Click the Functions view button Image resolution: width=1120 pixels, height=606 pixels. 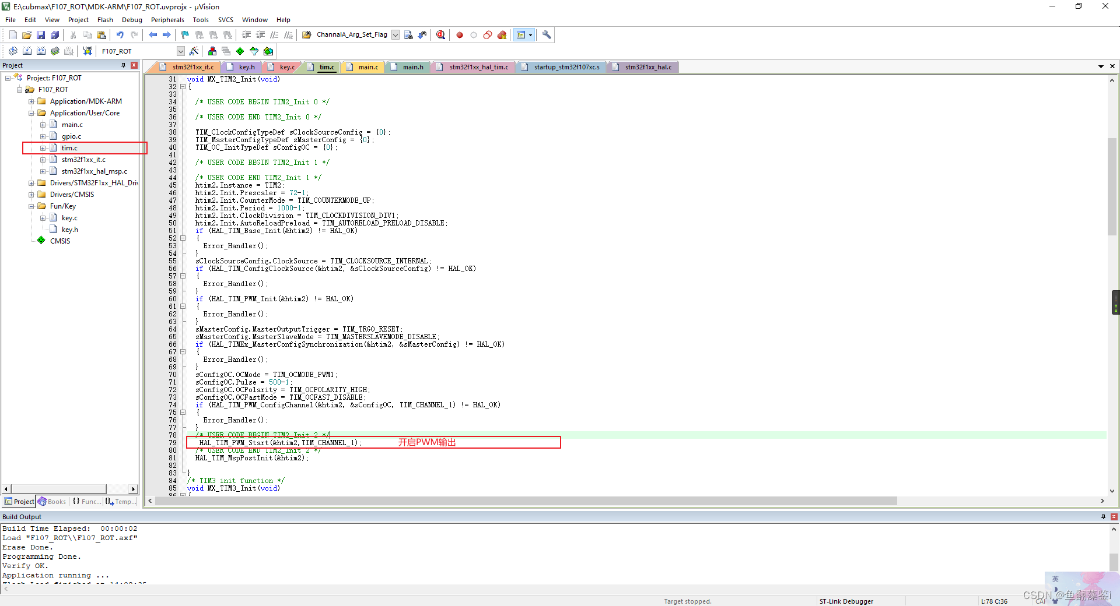pos(87,501)
